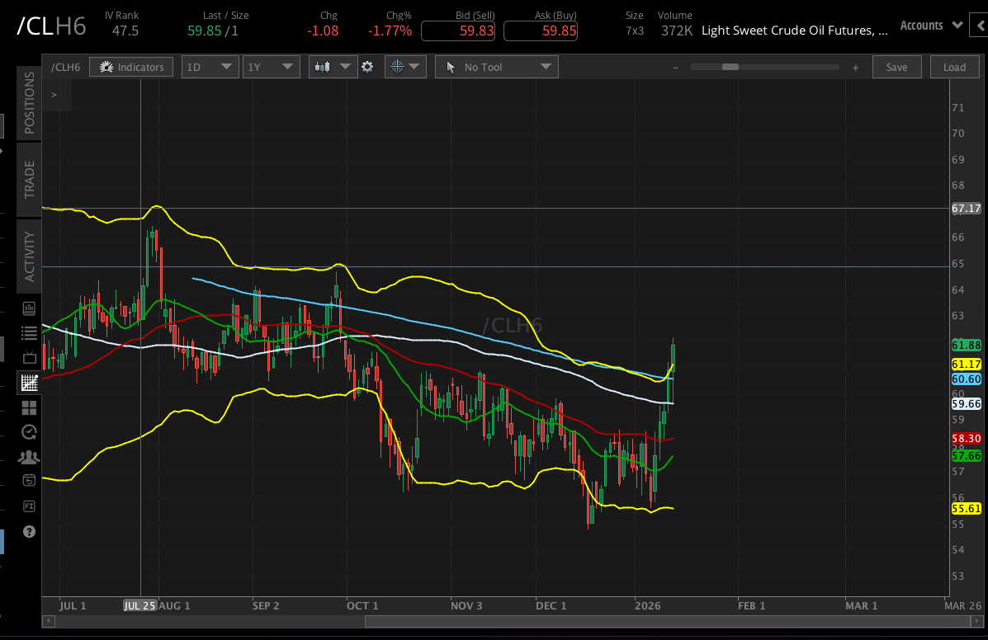Viewport: 988px width, 640px height.
Task: Open the Indicators panel
Action: click(x=131, y=67)
